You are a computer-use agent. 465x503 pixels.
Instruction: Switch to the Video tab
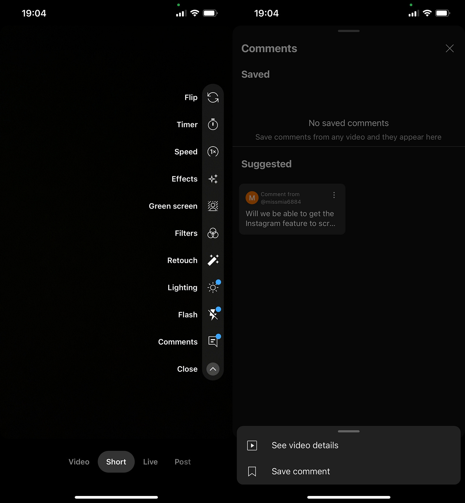coord(79,462)
